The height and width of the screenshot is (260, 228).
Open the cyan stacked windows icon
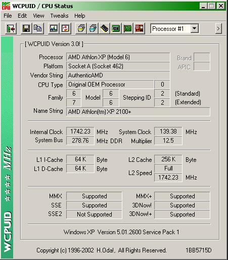(93, 28)
